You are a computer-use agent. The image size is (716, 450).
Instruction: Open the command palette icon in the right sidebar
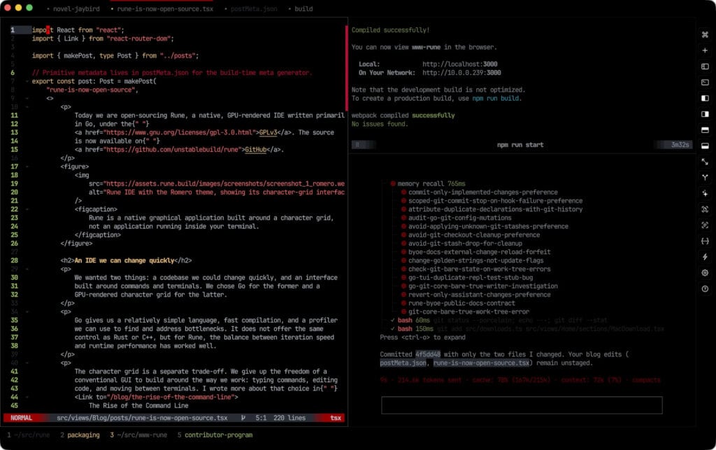(705, 35)
